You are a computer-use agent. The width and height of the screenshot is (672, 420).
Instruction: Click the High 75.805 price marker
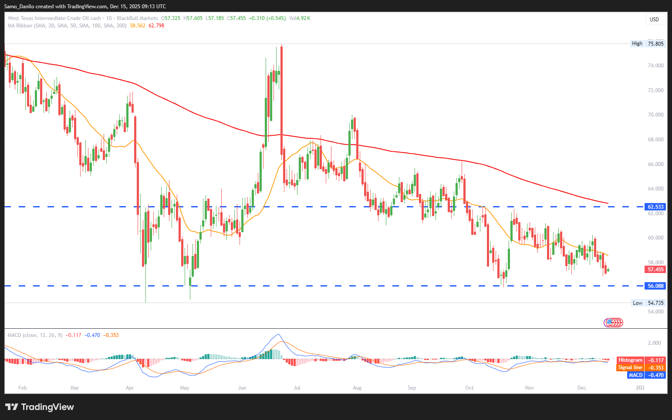tap(648, 43)
